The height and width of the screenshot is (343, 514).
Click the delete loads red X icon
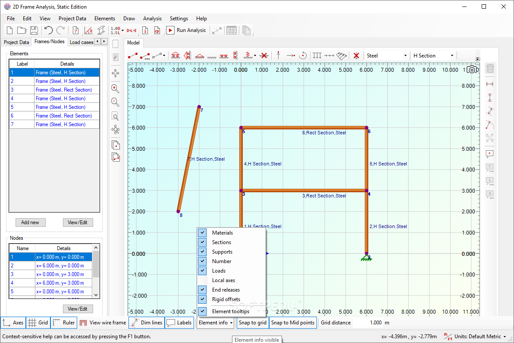pyautogui.click(x=356, y=56)
